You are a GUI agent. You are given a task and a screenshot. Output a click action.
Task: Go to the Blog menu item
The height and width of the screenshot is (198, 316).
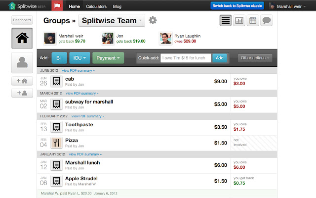pos(117,6)
